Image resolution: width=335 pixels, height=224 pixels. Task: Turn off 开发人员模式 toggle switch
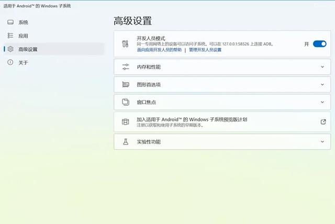[320, 44]
